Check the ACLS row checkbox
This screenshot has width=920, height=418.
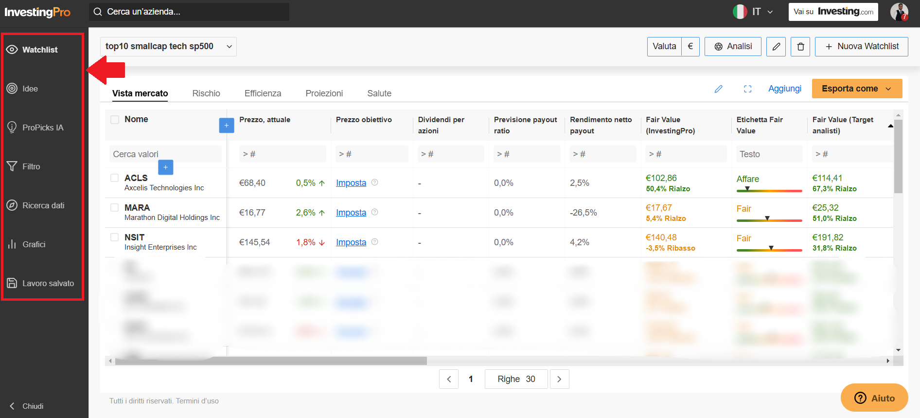coord(115,178)
